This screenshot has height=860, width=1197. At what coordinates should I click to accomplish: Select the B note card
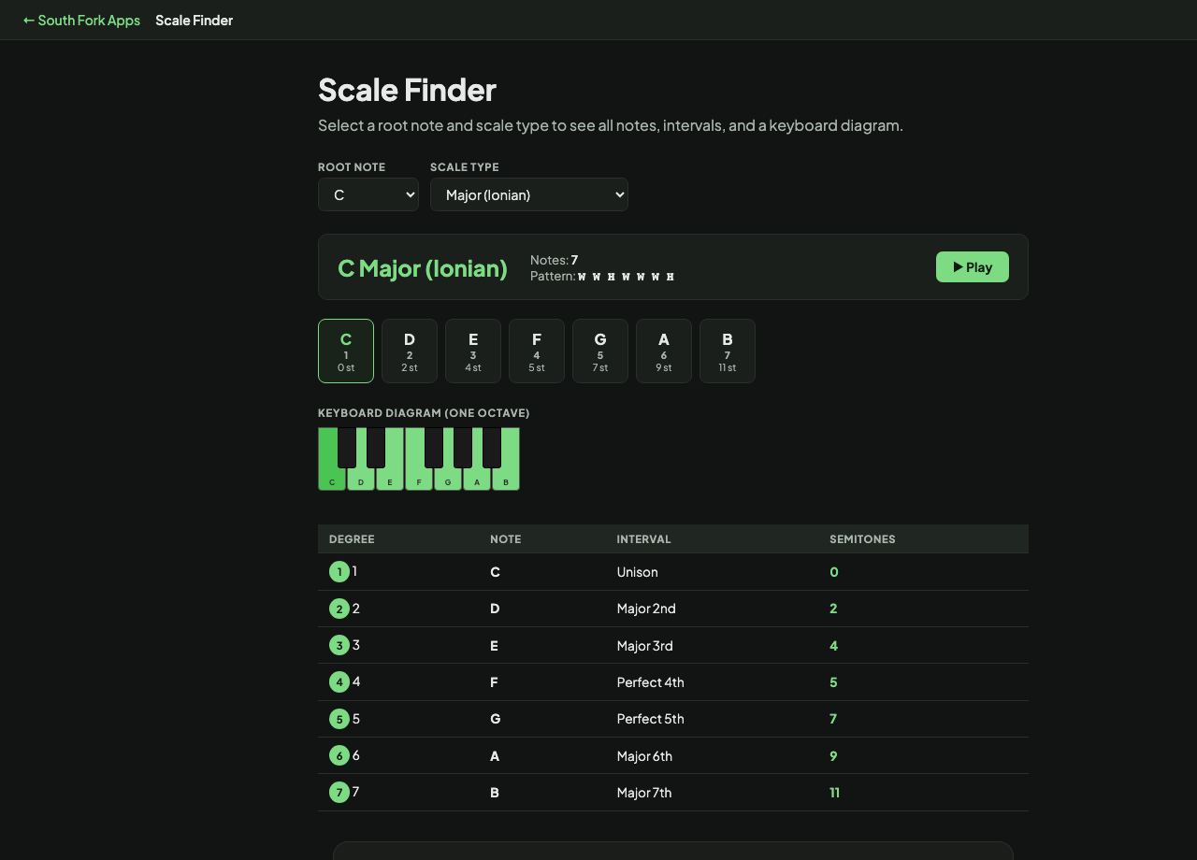coord(728,351)
